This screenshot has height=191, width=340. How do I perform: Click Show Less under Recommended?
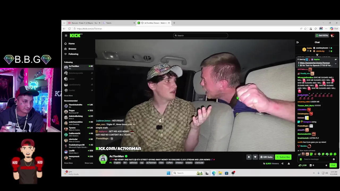pos(89,163)
